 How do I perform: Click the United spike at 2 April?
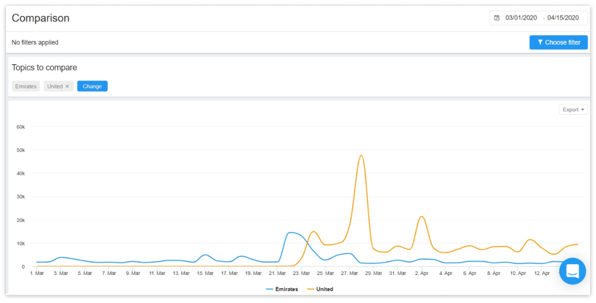(421, 216)
